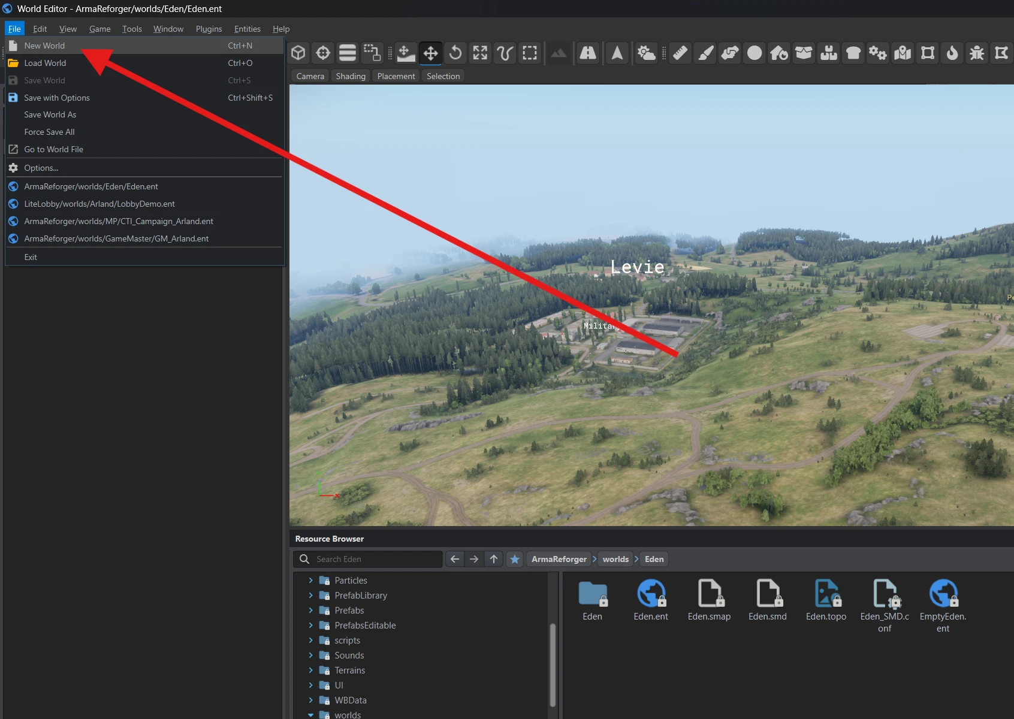The image size is (1014, 719).
Task: Go up one folder level
Action: point(494,559)
